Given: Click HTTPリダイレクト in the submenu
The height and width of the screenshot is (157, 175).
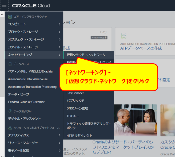Looking at the screenshot, I should (79, 136).
